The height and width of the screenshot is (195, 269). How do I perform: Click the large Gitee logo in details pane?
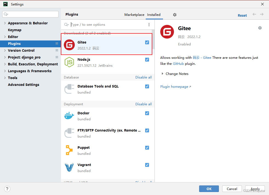[x=167, y=32]
